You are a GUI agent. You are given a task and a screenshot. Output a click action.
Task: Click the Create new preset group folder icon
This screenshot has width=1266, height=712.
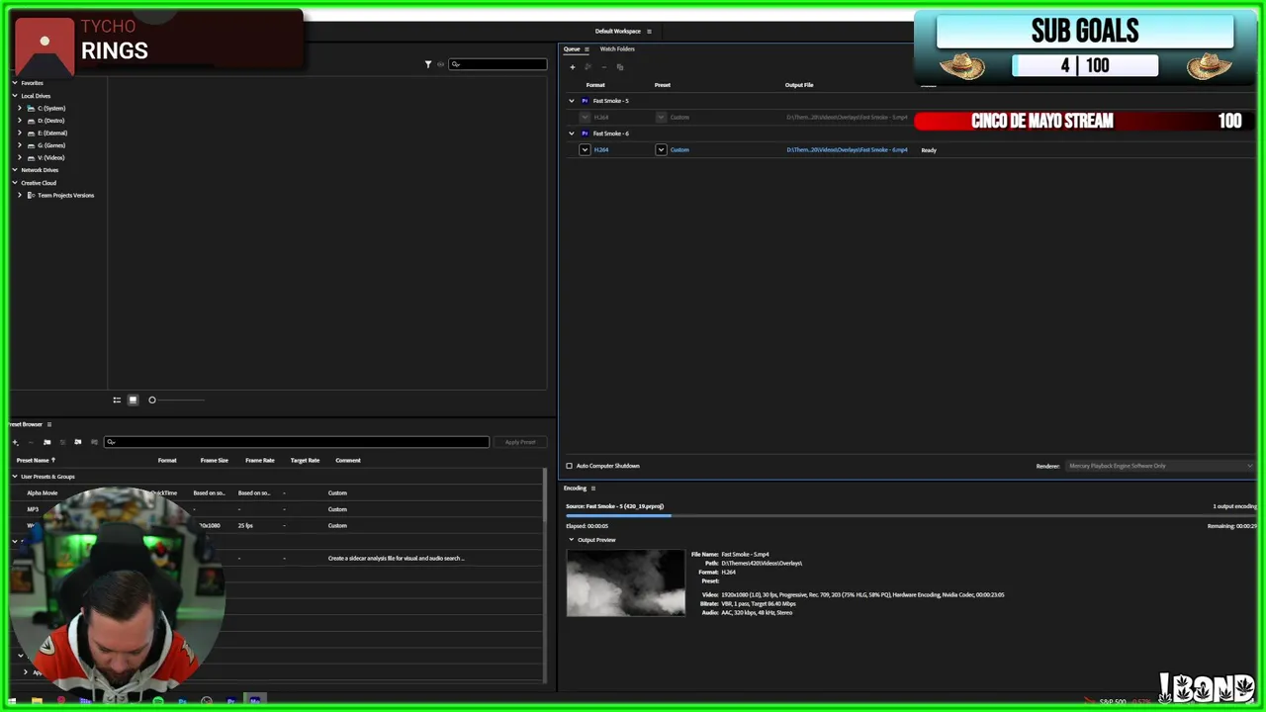[x=46, y=442]
